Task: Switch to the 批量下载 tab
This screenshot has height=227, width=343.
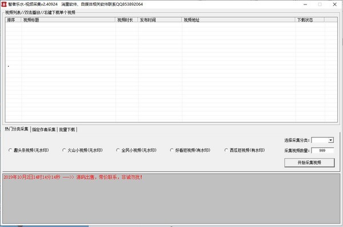Action: pos(67,129)
